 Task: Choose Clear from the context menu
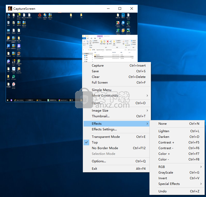117,77
